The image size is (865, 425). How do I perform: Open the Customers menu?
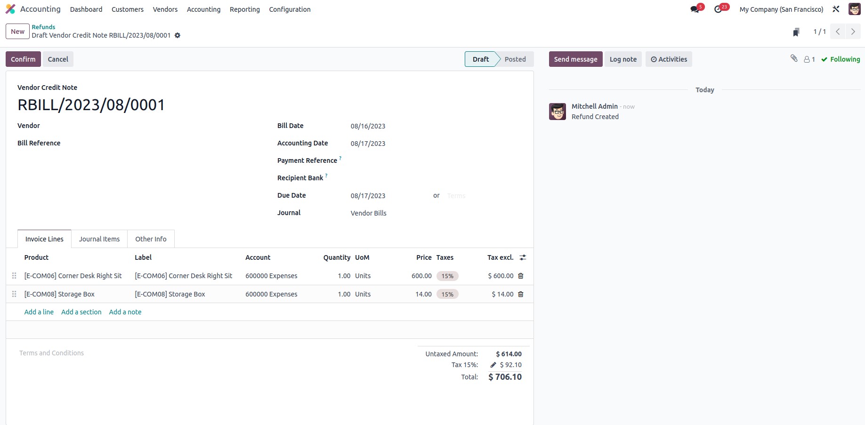(128, 9)
